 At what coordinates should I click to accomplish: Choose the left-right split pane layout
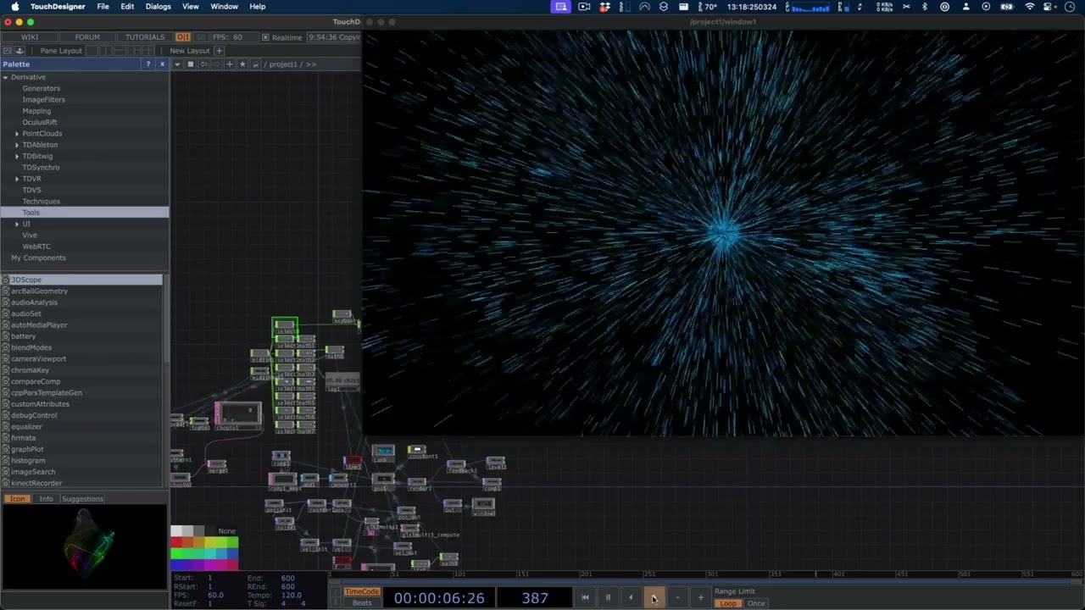tap(107, 51)
